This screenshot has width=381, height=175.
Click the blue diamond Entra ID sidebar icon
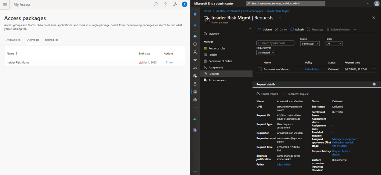click(195, 36)
